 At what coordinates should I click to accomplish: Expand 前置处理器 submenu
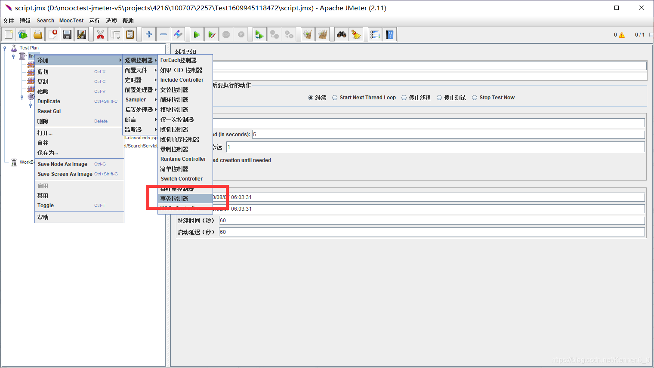[x=140, y=90]
